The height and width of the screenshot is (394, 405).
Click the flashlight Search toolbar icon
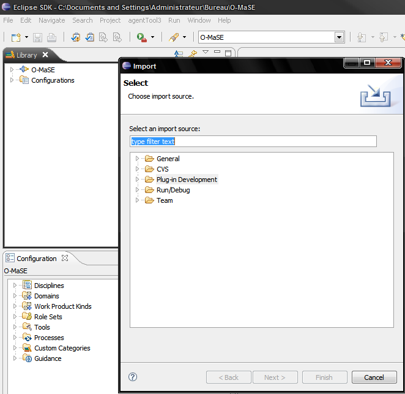(174, 37)
